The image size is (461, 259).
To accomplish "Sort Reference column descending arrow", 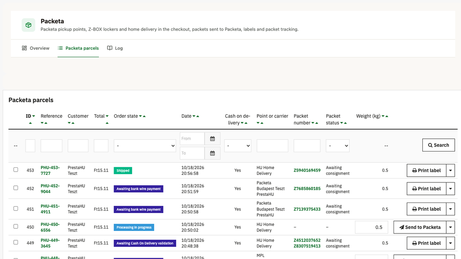I will coord(42,123).
